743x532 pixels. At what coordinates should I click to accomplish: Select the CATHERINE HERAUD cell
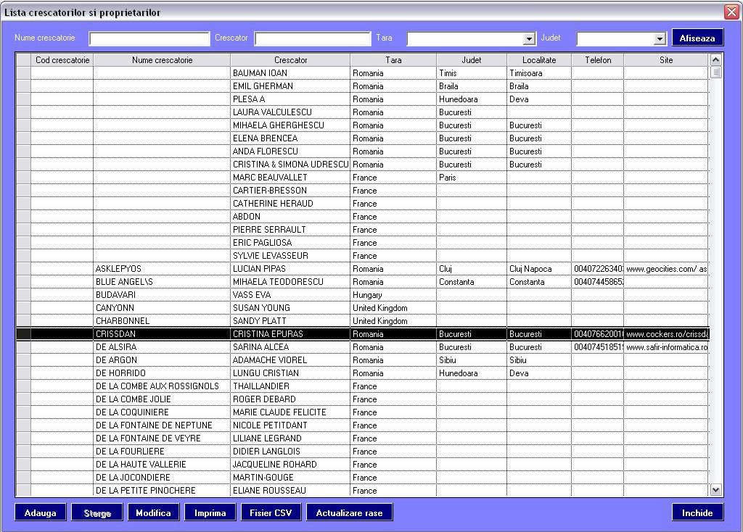tap(290, 203)
